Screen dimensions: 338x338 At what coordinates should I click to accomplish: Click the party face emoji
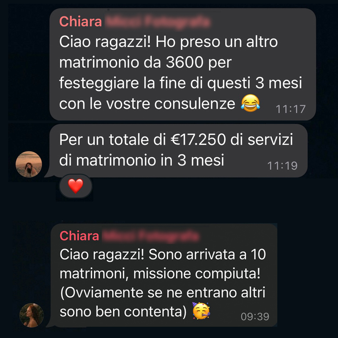click(201, 311)
